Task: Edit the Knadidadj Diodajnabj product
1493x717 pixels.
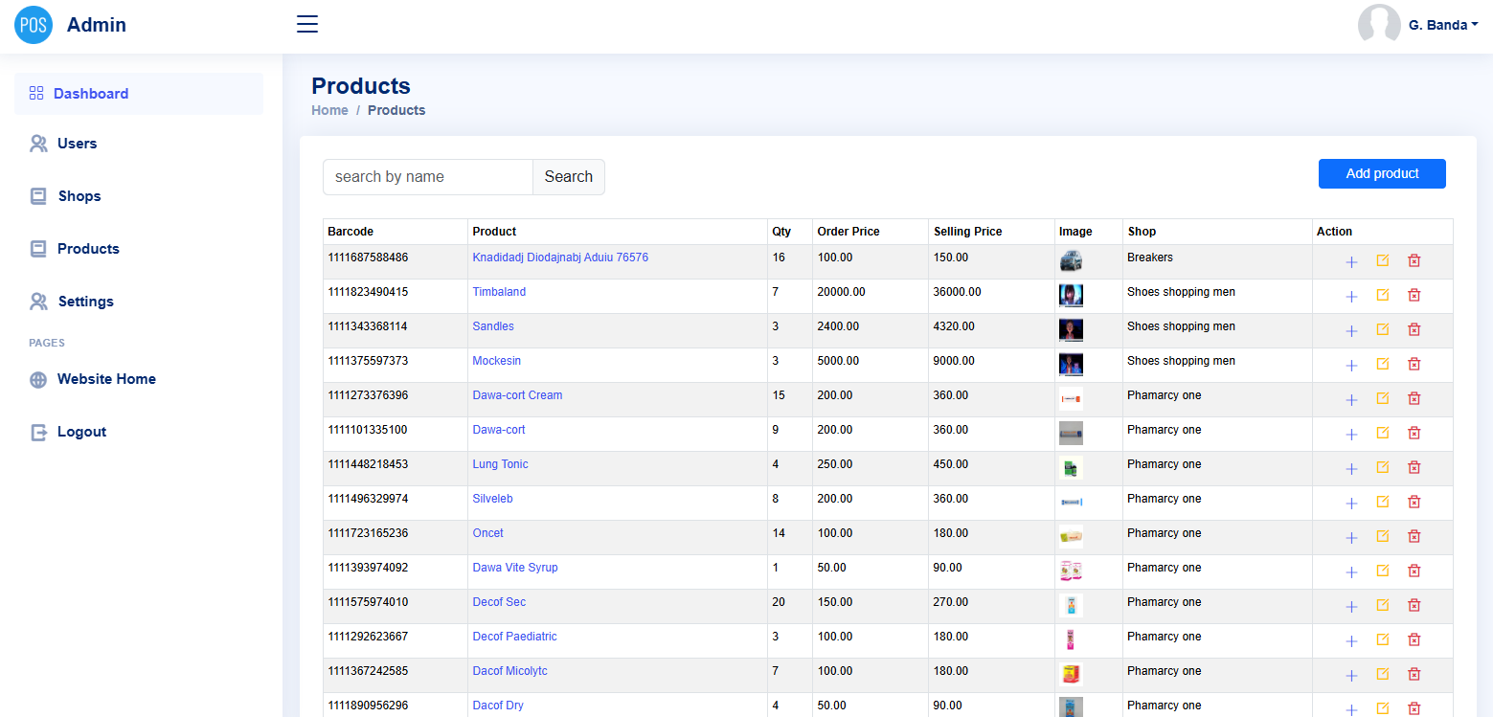Action: point(1382,260)
